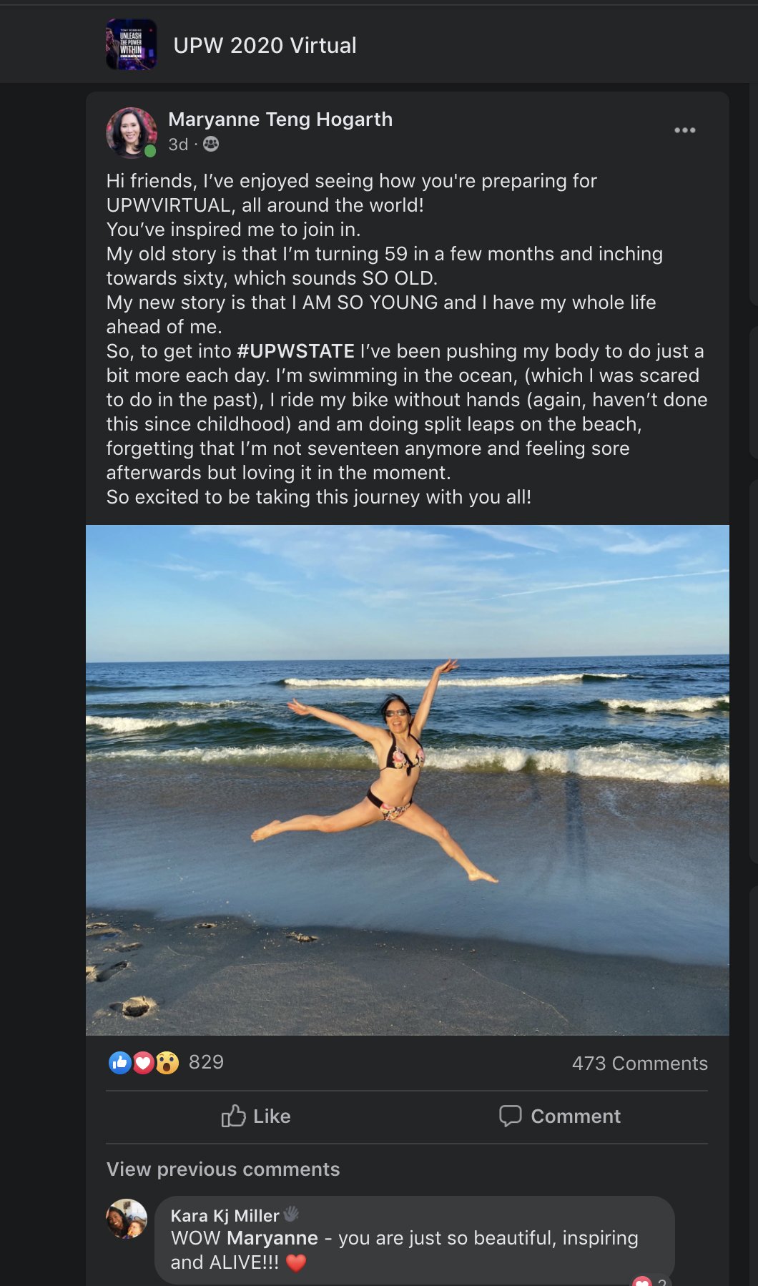758x1286 pixels.
Task: Click the wow emoji reaction icon
Action: point(167,1063)
